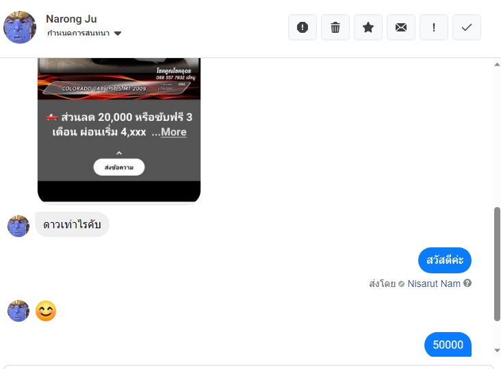Click the Narong Ju contact name
The width and height of the screenshot is (501, 369).
[x=71, y=19]
